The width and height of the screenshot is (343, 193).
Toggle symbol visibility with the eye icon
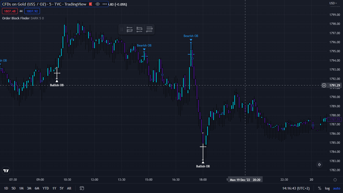(98, 4)
